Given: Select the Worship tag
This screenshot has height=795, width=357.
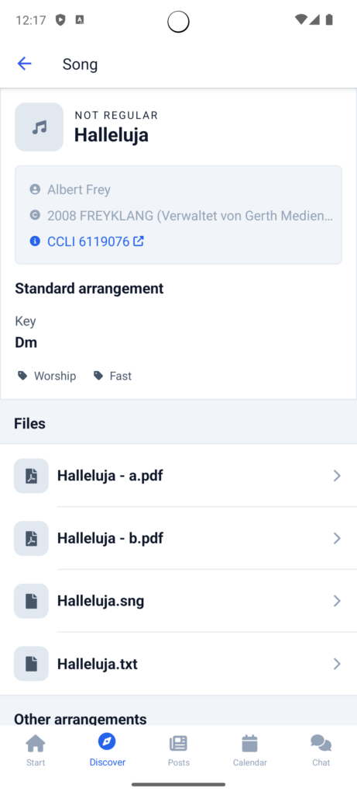Looking at the screenshot, I should pyautogui.click(x=46, y=376).
